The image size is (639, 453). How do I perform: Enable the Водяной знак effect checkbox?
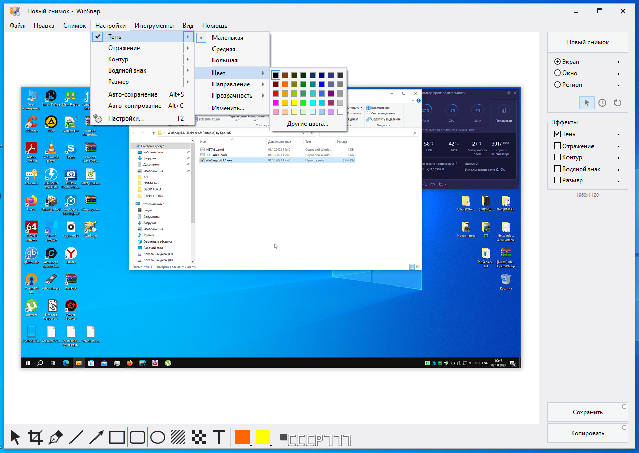tap(558, 169)
